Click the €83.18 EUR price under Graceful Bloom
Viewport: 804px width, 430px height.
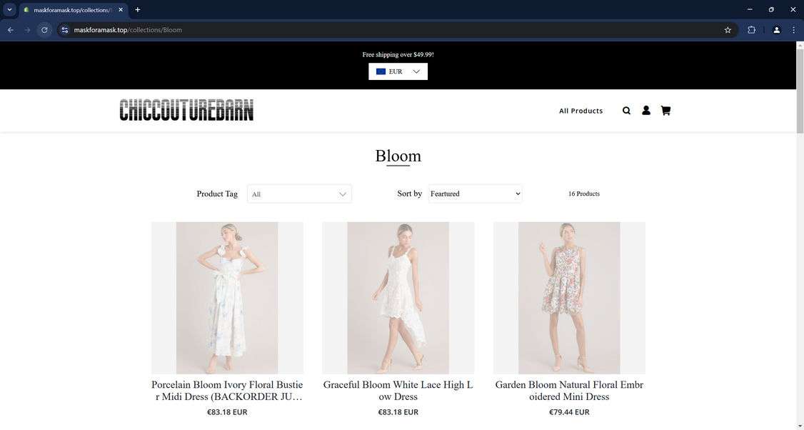398,412
